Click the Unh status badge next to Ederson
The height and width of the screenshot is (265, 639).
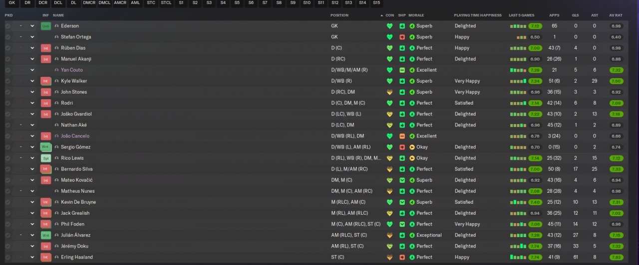click(46, 26)
